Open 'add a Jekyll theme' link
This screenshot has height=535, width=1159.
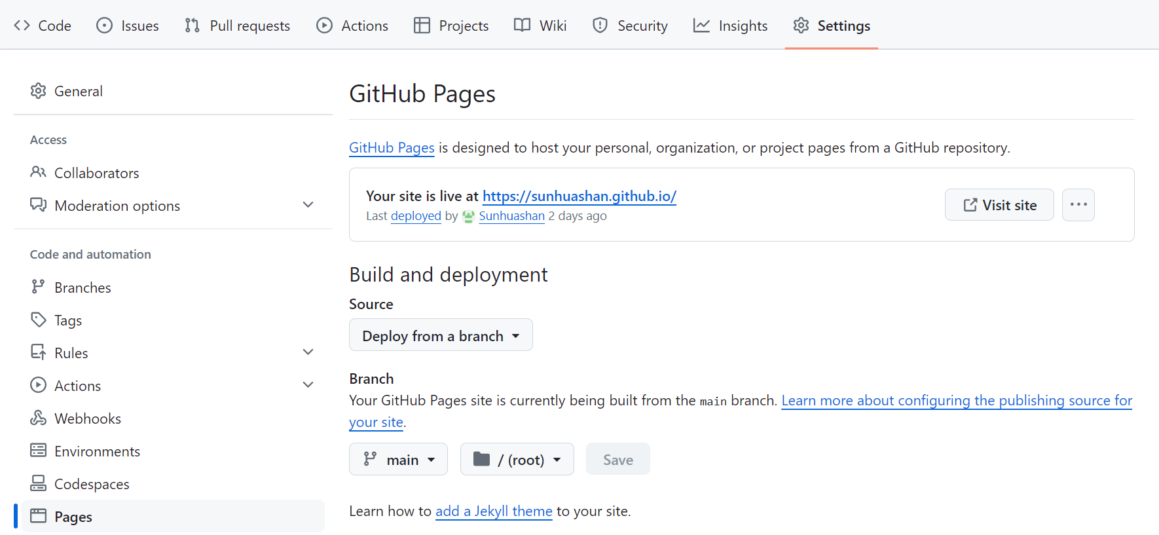494,511
